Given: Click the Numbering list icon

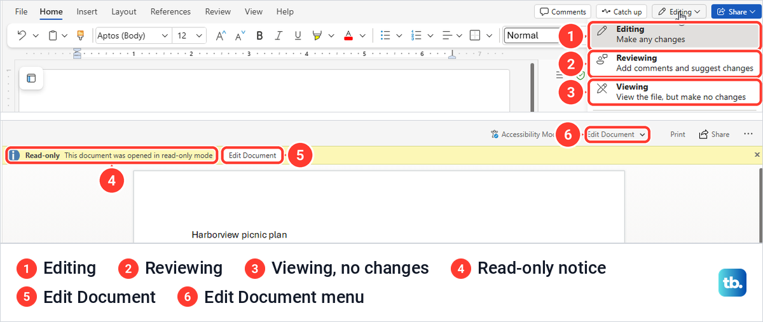Looking at the screenshot, I should coord(416,36).
